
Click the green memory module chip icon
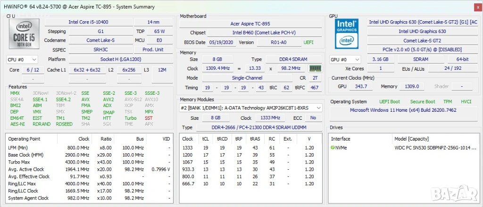(x=315, y=69)
